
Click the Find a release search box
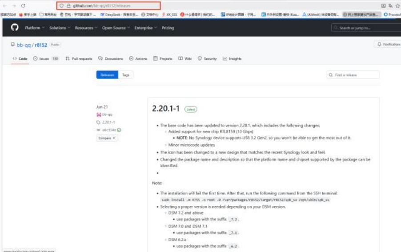(x=353, y=75)
